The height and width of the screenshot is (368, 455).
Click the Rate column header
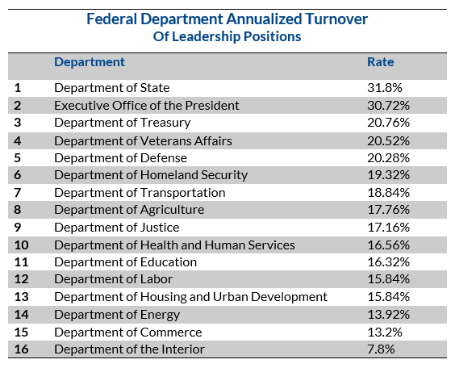(x=381, y=62)
